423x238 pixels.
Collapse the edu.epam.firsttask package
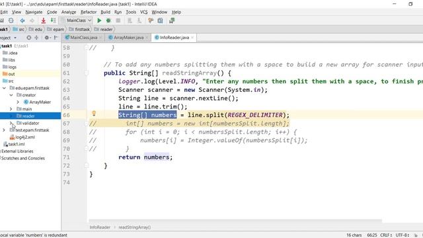(x=4, y=88)
